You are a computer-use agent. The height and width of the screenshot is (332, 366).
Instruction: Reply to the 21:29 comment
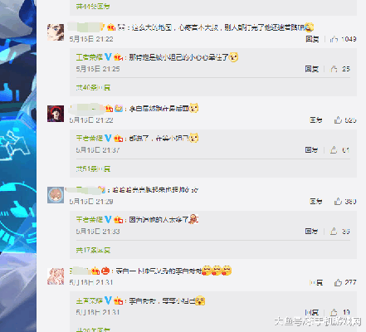point(316,202)
